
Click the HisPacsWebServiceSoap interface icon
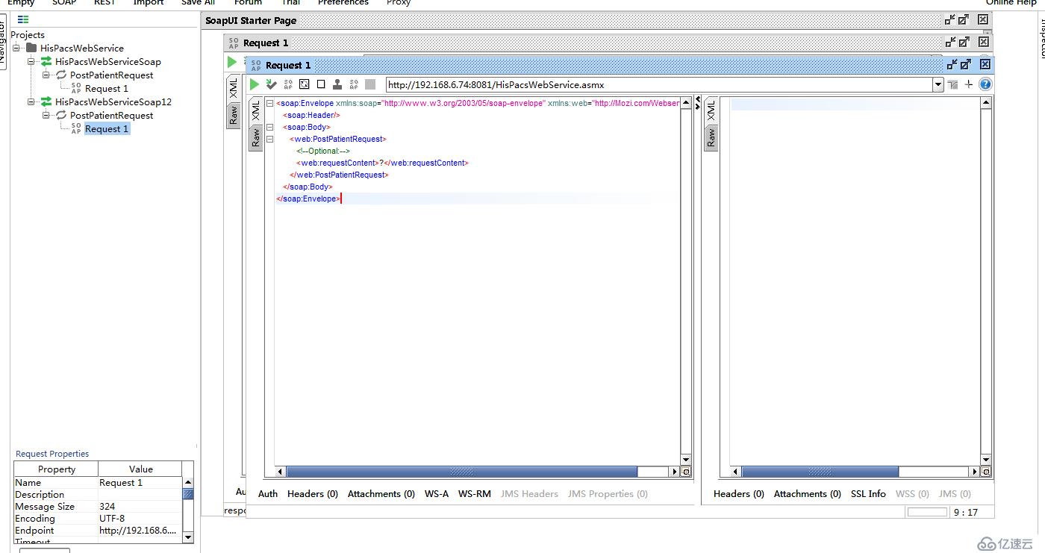(x=46, y=61)
